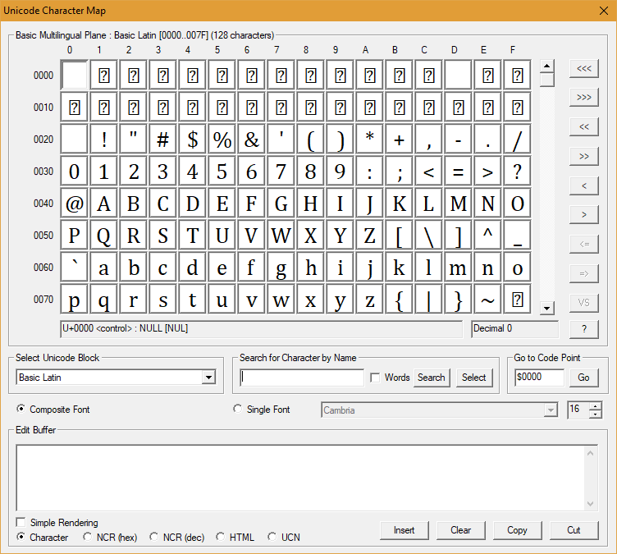This screenshot has height=554, width=617.
Task: Select the asterisk * character cell
Action: [x=369, y=139]
